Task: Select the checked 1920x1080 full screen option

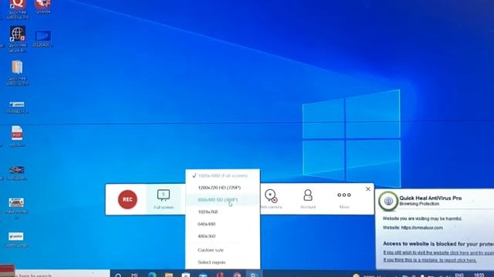Action: (223, 175)
